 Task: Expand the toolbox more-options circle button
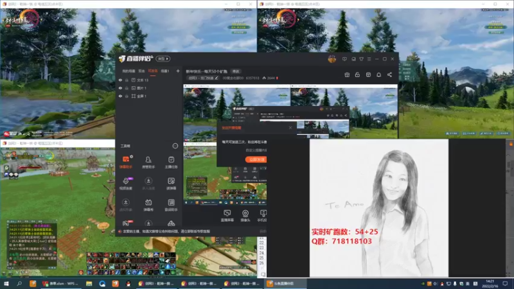click(x=175, y=146)
